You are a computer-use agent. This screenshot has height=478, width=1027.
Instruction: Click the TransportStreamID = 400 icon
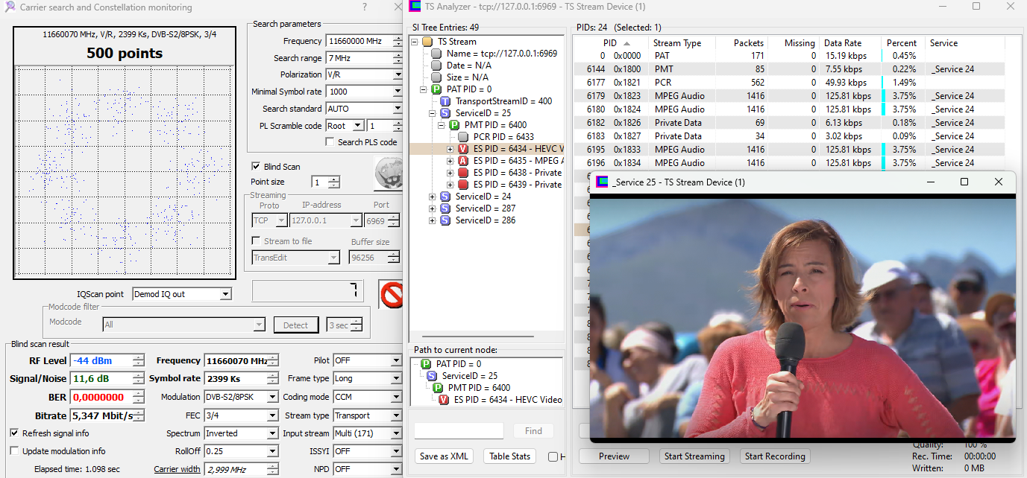[445, 101]
